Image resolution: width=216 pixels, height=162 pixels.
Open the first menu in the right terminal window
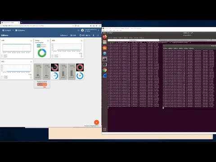(165, 49)
